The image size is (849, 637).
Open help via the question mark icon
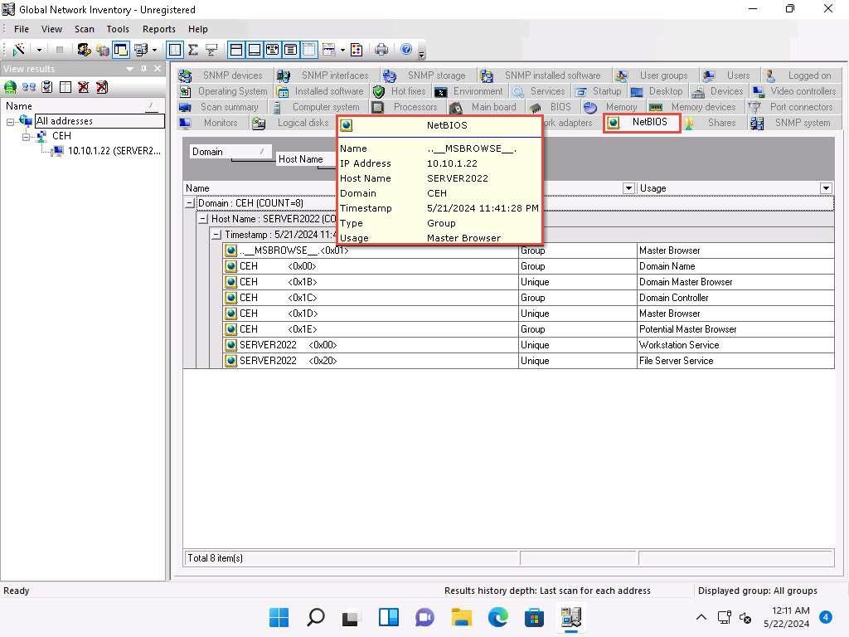[406, 50]
